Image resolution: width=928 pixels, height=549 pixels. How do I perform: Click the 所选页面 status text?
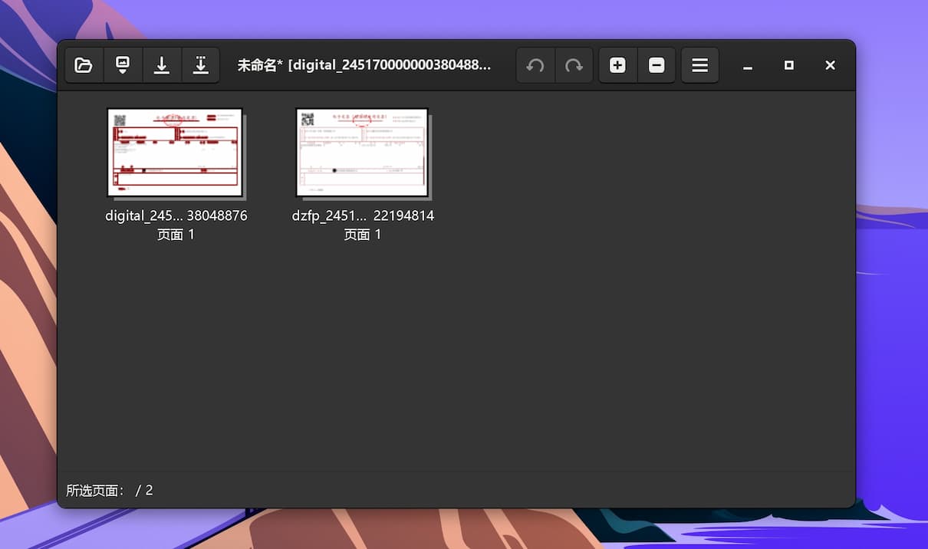[96, 490]
